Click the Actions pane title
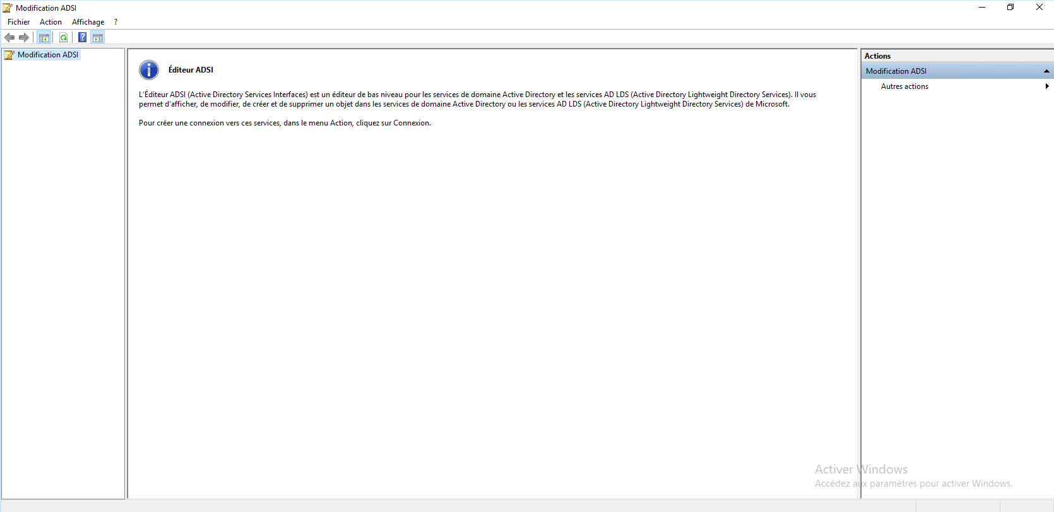The image size is (1054, 512). [x=877, y=56]
